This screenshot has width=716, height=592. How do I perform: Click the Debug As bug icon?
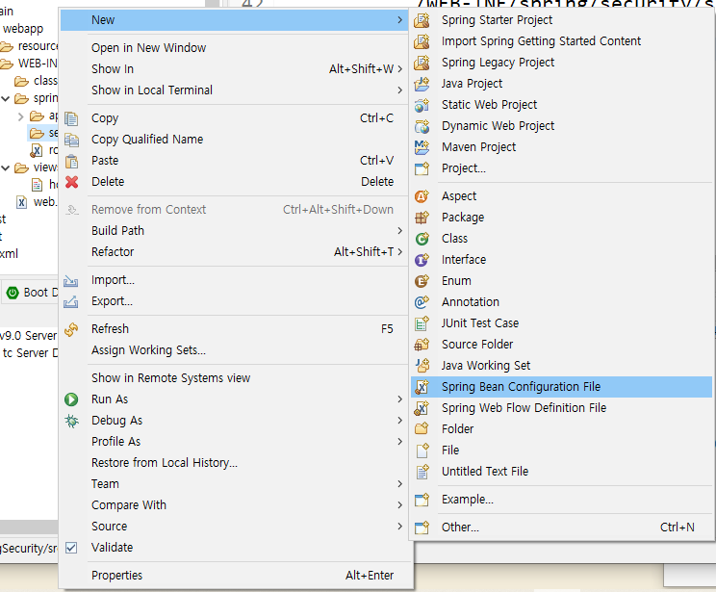(71, 421)
